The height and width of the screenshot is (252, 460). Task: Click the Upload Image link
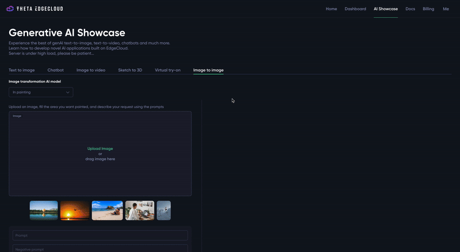click(100, 148)
